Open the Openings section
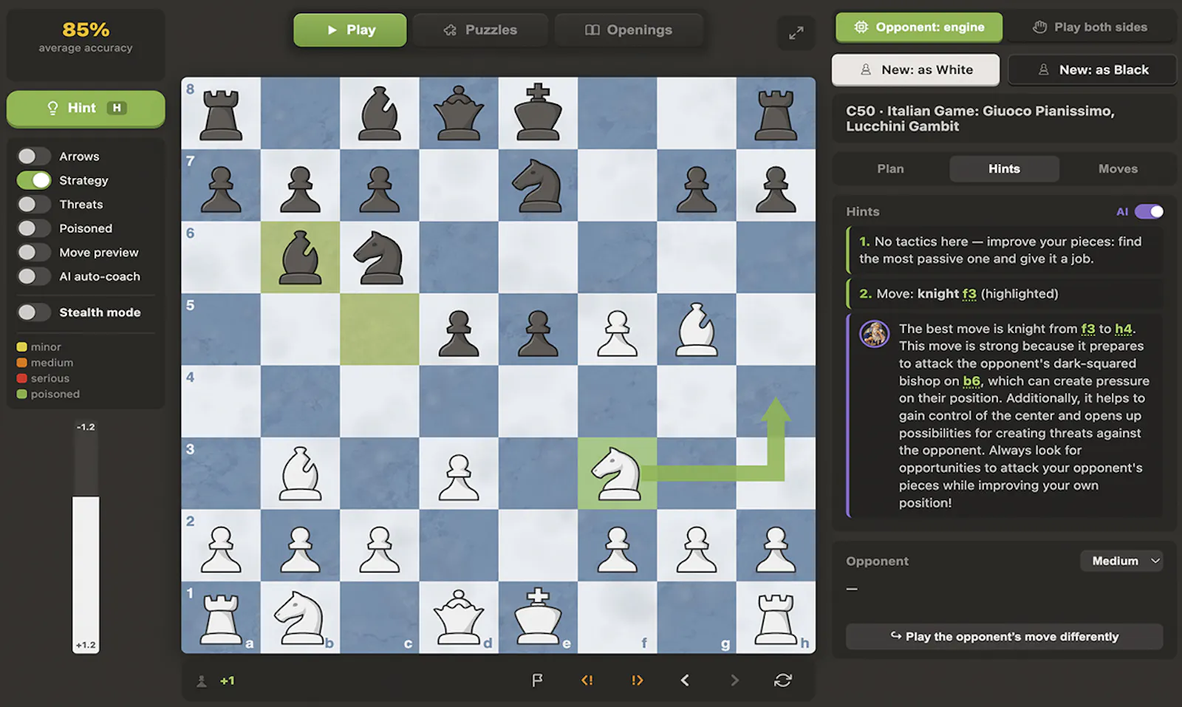The height and width of the screenshot is (707, 1182). coord(629,30)
